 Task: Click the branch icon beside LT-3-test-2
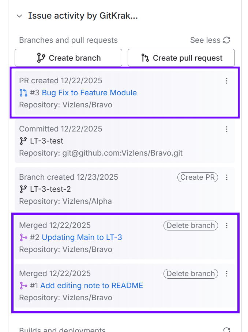click(23, 189)
